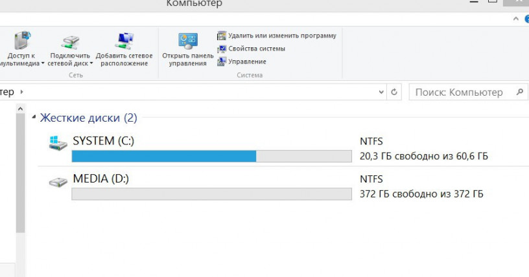Viewport: 529px width, 277px height.
Task: Click the refresh icon in address bar
Action: point(394,92)
